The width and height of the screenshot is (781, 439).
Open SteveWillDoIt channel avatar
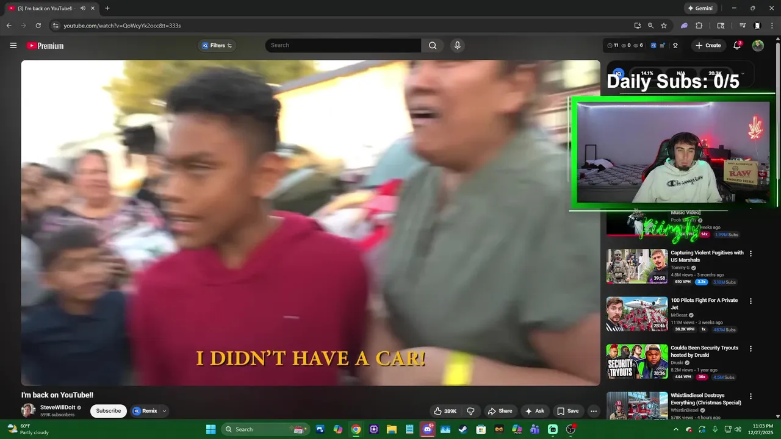[28, 410]
